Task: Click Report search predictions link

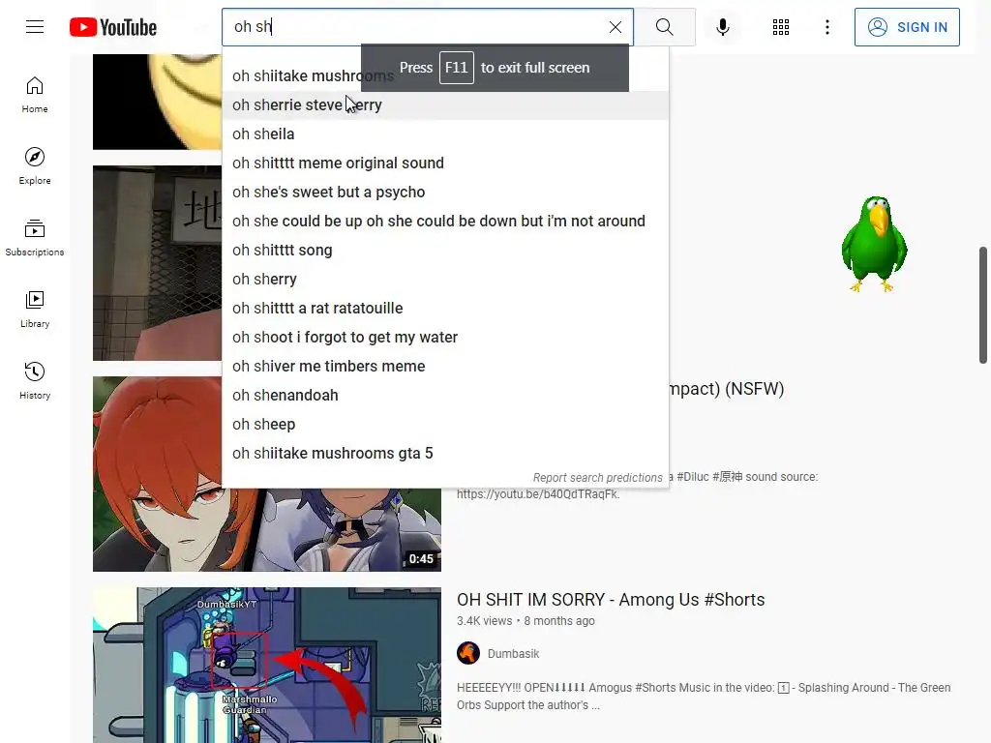Action: (597, 478)
